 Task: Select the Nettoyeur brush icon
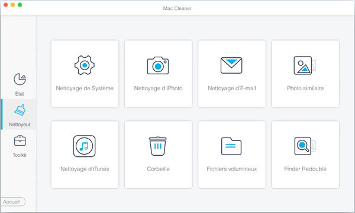pos(20,110)
